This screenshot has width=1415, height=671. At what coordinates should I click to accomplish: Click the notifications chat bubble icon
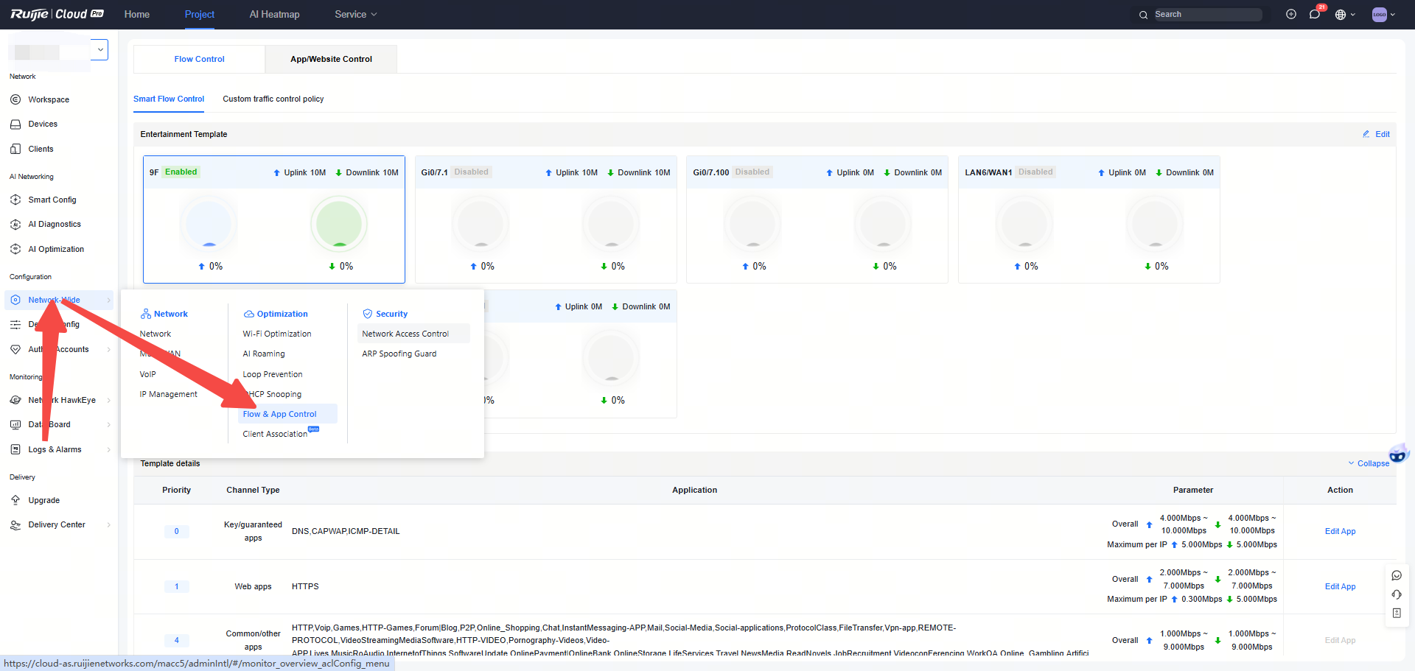point(1314,15)
